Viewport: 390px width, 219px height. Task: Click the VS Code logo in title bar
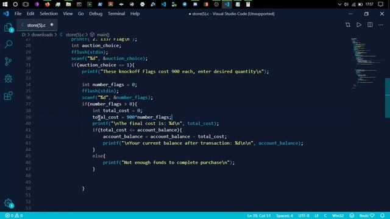[x=6, y=13]
